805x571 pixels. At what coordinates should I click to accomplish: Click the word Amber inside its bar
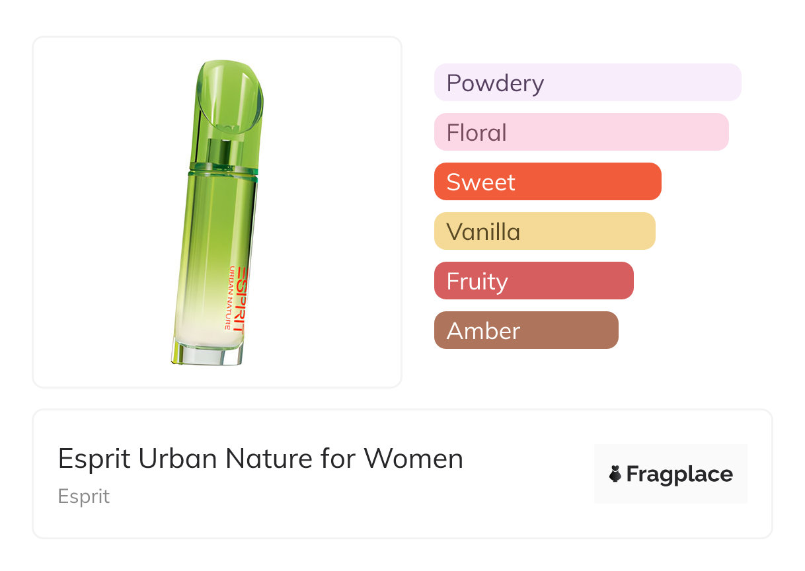483,330
